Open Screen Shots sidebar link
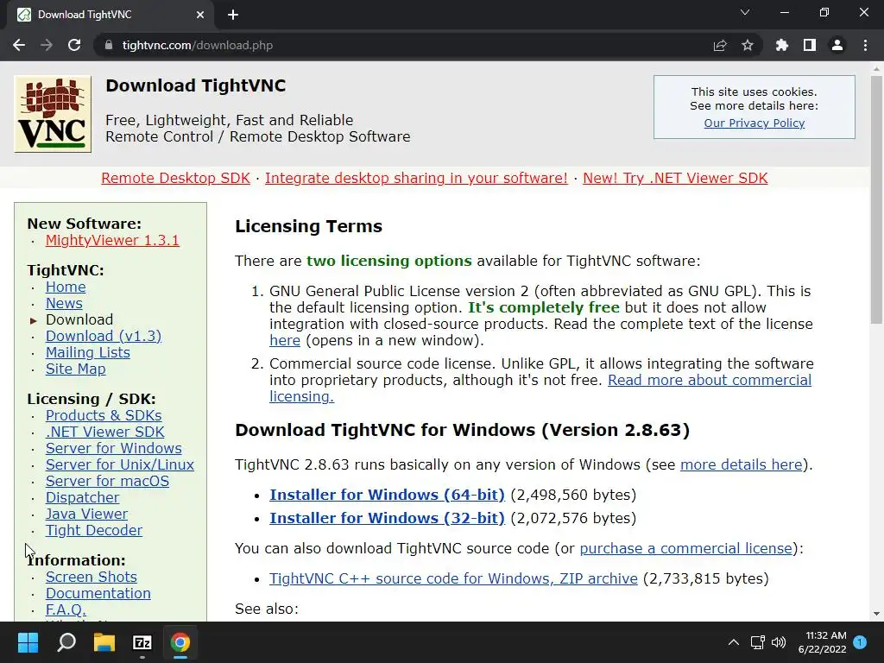This screenshot has height=663, width=884. click(x=91, y=577)
